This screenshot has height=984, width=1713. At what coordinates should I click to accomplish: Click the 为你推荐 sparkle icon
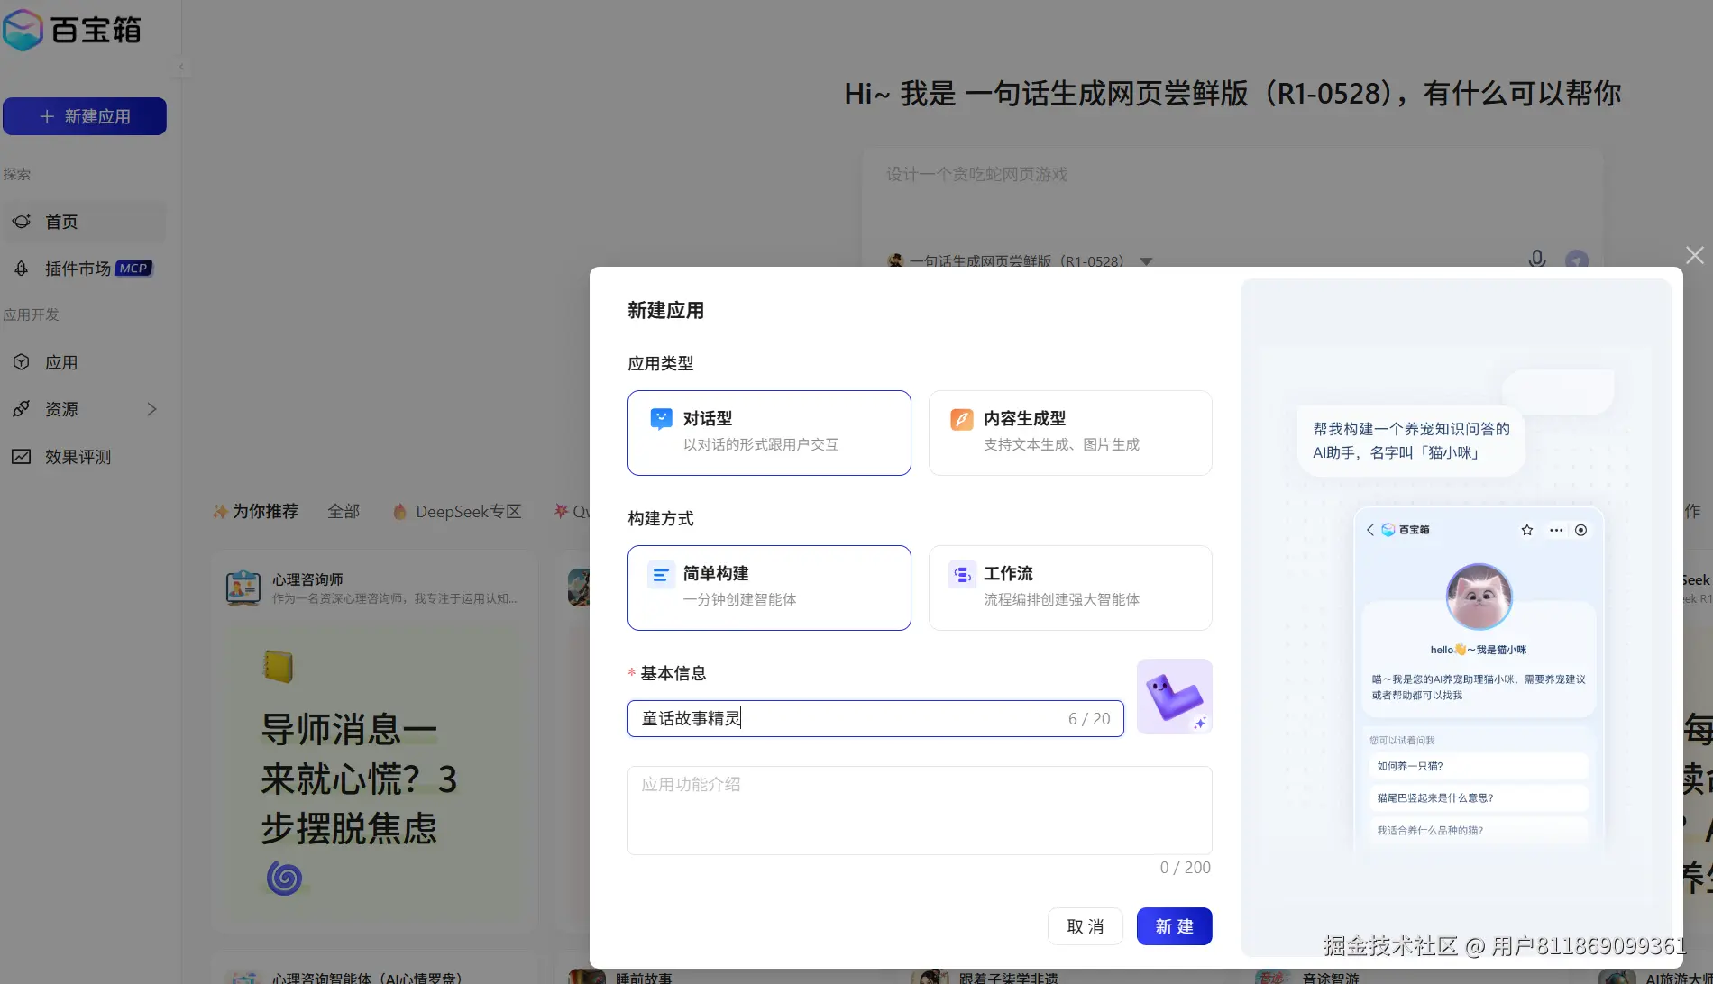tap(220, 511)
